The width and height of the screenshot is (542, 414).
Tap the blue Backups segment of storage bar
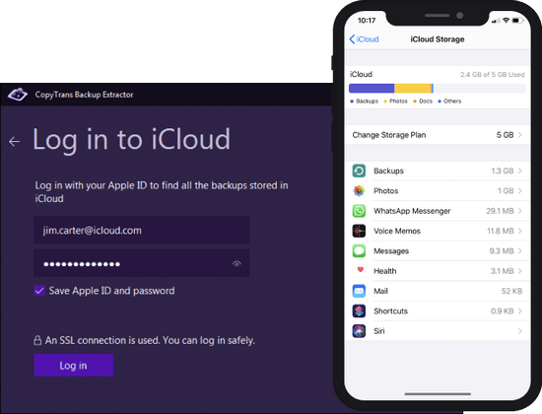(372, 88)
